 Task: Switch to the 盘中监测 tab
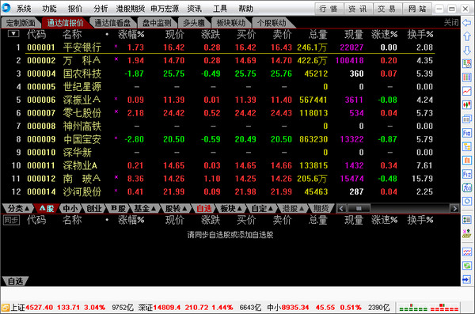157,23
